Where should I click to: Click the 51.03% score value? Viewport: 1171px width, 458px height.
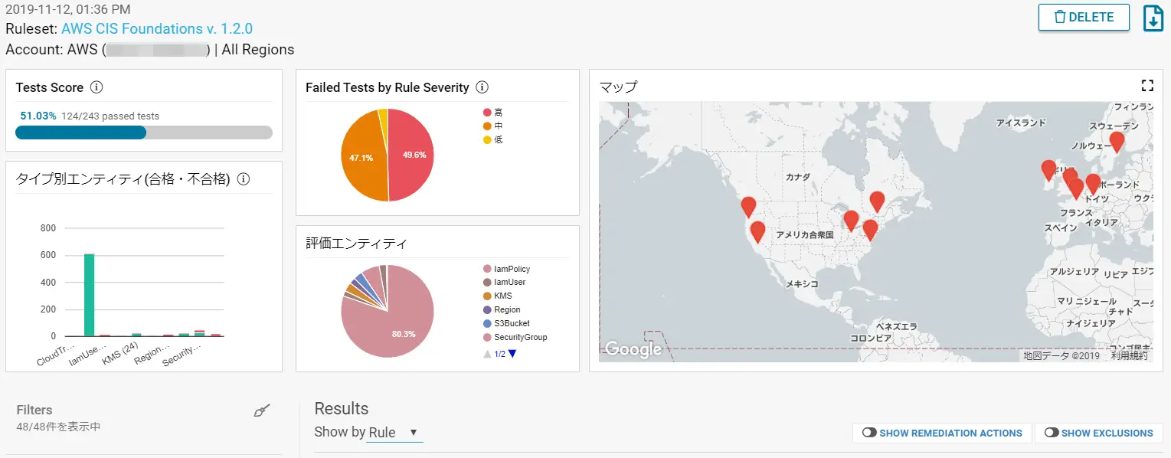click(x=38, y=116)
